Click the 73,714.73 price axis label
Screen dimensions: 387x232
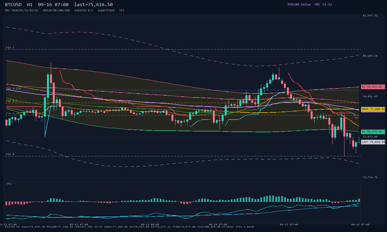[x=370, y=177]
